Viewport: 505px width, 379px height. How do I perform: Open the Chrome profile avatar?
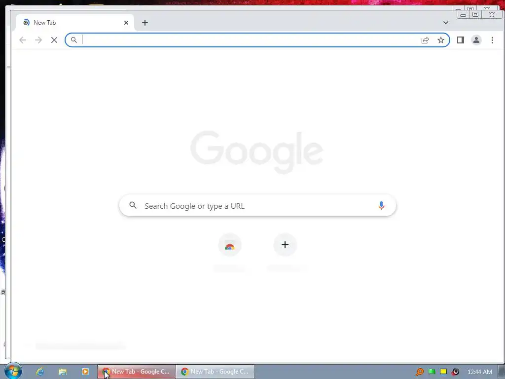(476, 40)
